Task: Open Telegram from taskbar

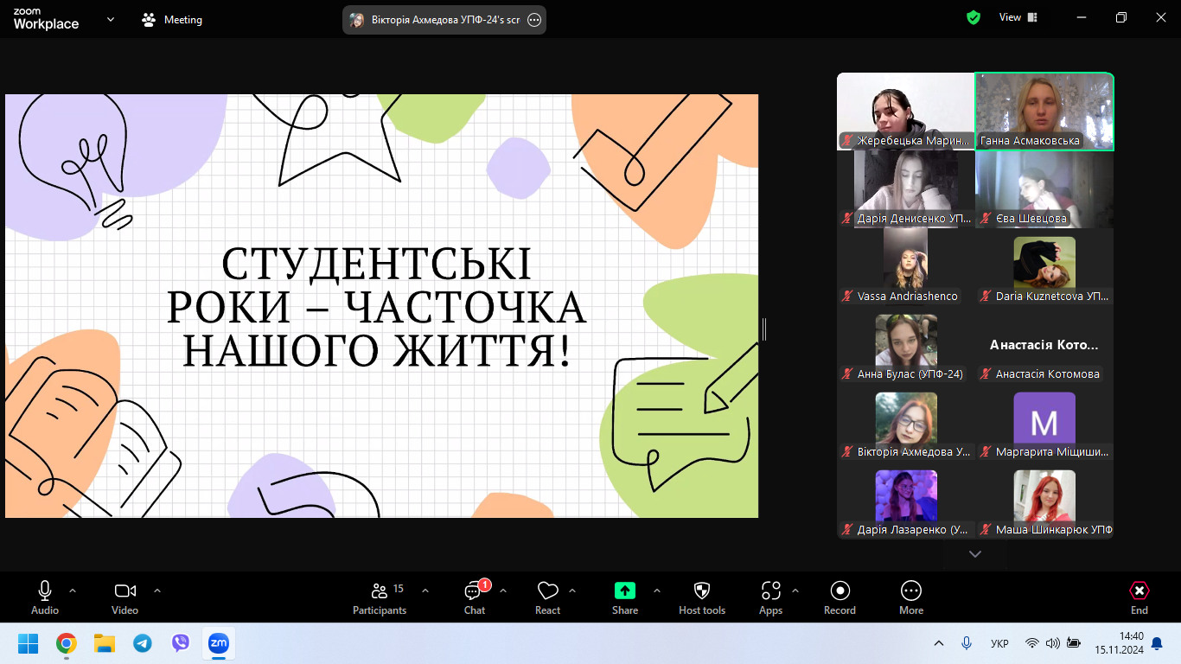Action: 143,643
